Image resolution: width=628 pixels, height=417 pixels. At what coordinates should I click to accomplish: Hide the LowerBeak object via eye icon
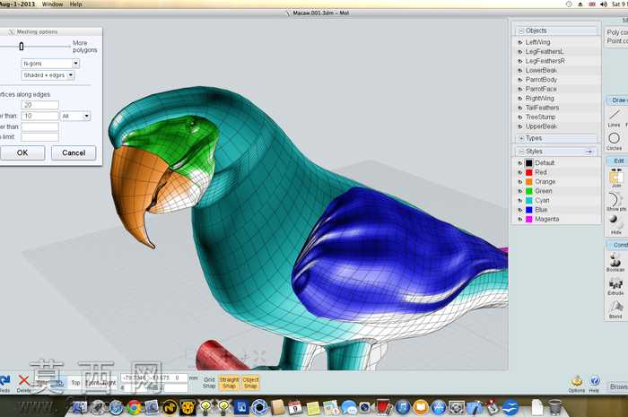point(519,71)
